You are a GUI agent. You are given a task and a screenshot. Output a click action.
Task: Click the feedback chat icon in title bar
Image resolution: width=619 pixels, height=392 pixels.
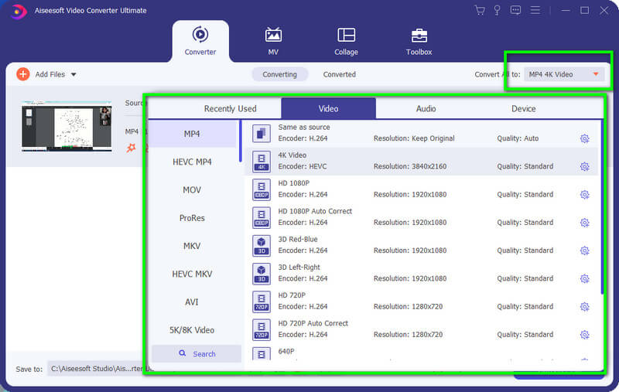point(516,10)
